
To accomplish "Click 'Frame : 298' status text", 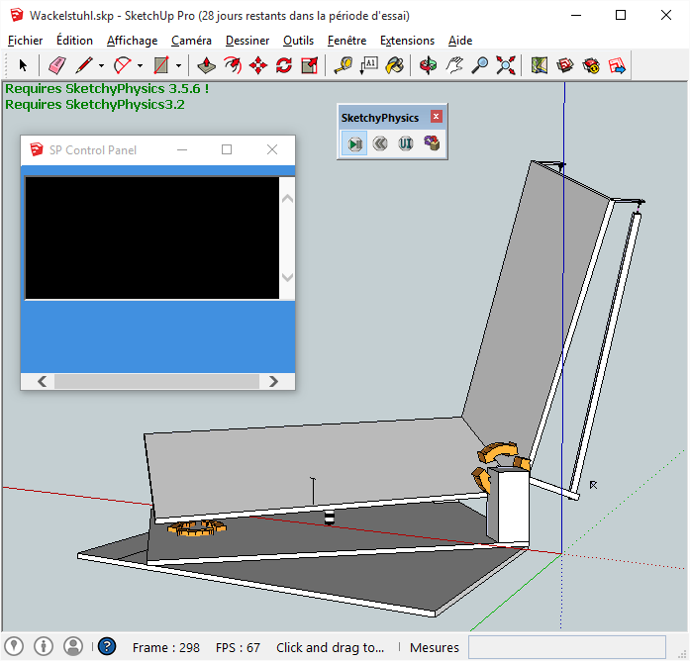I will click(166, 648).
